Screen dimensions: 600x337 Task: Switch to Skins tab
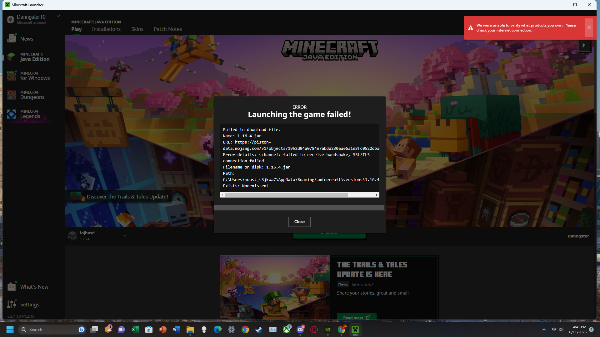pyautogui.click(x=137, y=29)
